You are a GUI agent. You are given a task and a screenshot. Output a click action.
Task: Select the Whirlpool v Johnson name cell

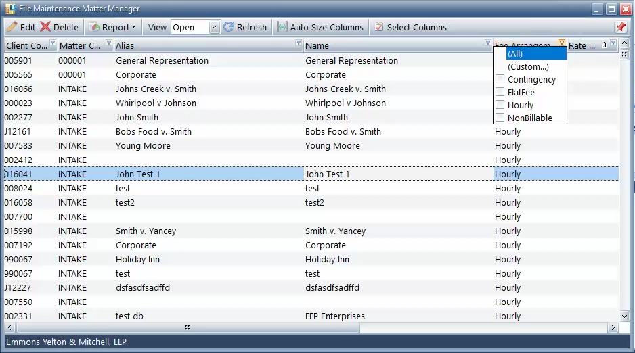click(x=345, y=103)
